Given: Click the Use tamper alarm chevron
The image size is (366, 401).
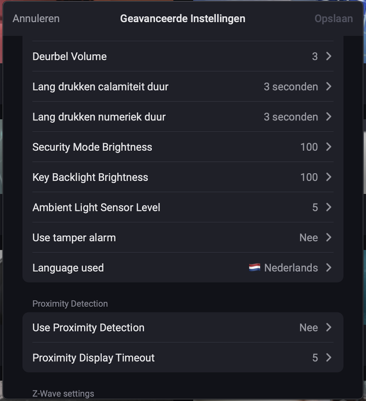Looking at the screenshot, I should coord(328,238).
